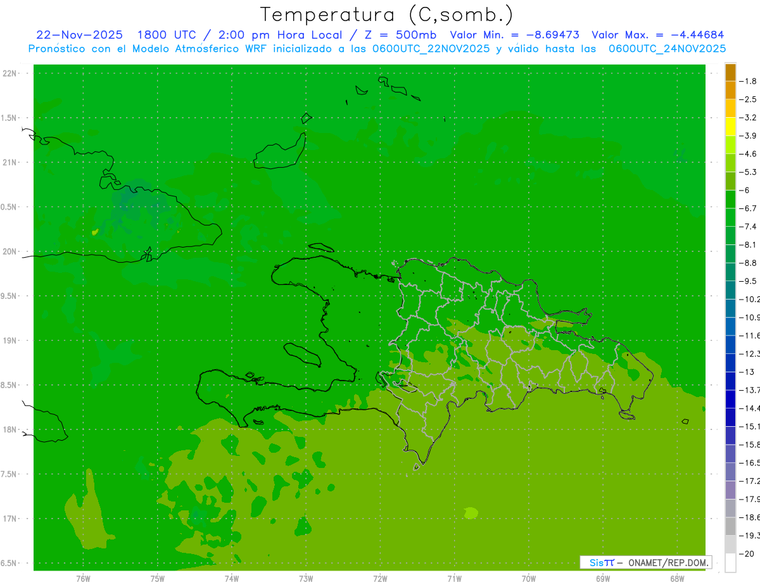This screenshot has height=587, width=760.
Task: Click the "-2.5" colorbar value
Action: [x=748, y=99]
